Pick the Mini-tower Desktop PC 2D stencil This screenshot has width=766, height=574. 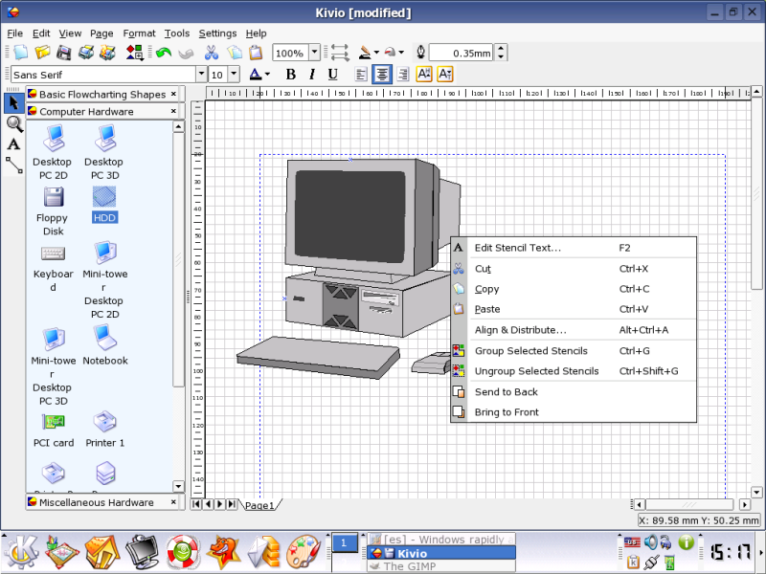click(104, 279)
